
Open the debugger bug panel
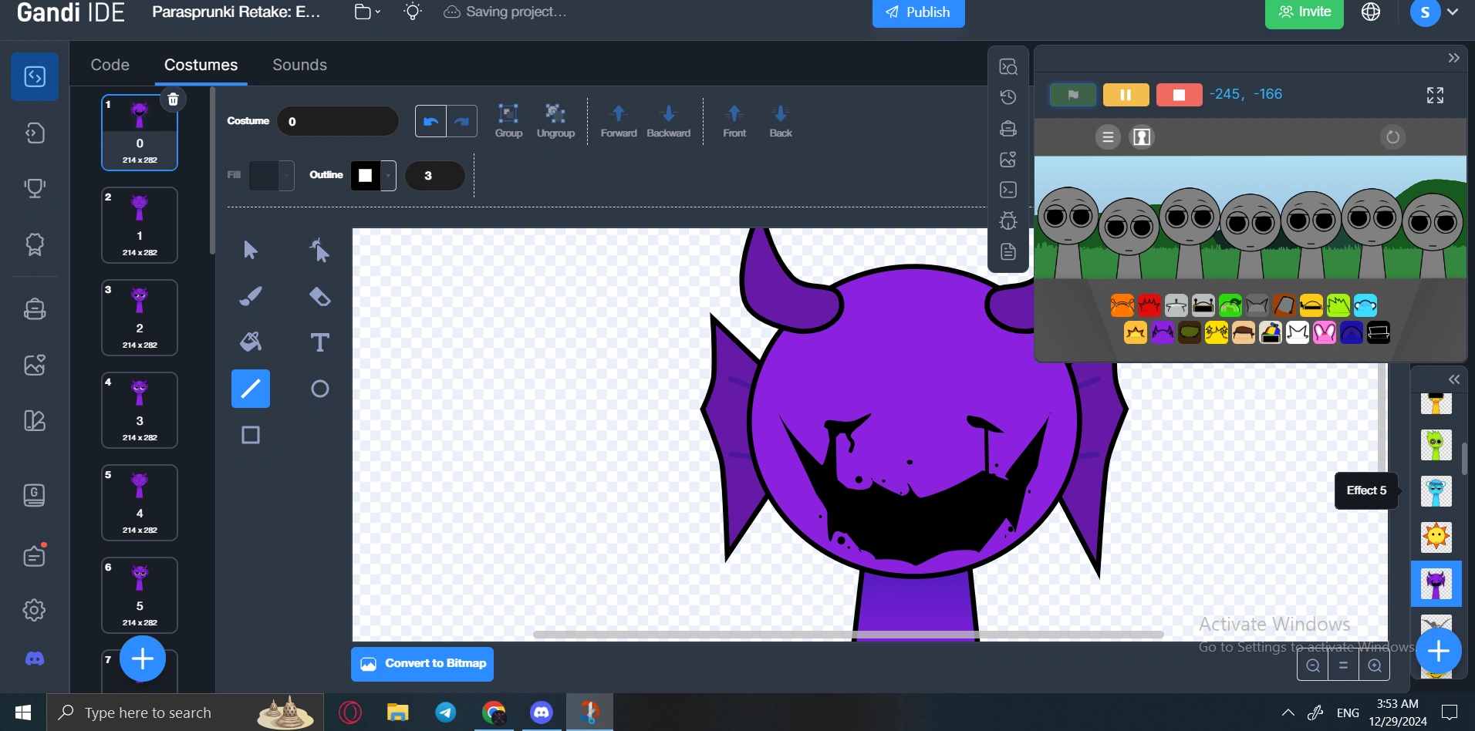click(x=1008, y=221)
